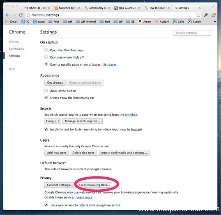The width and height of the screenshot is (221, 215).
Task: Open the SE bookmarks folder
Action: tap(130, 22)
